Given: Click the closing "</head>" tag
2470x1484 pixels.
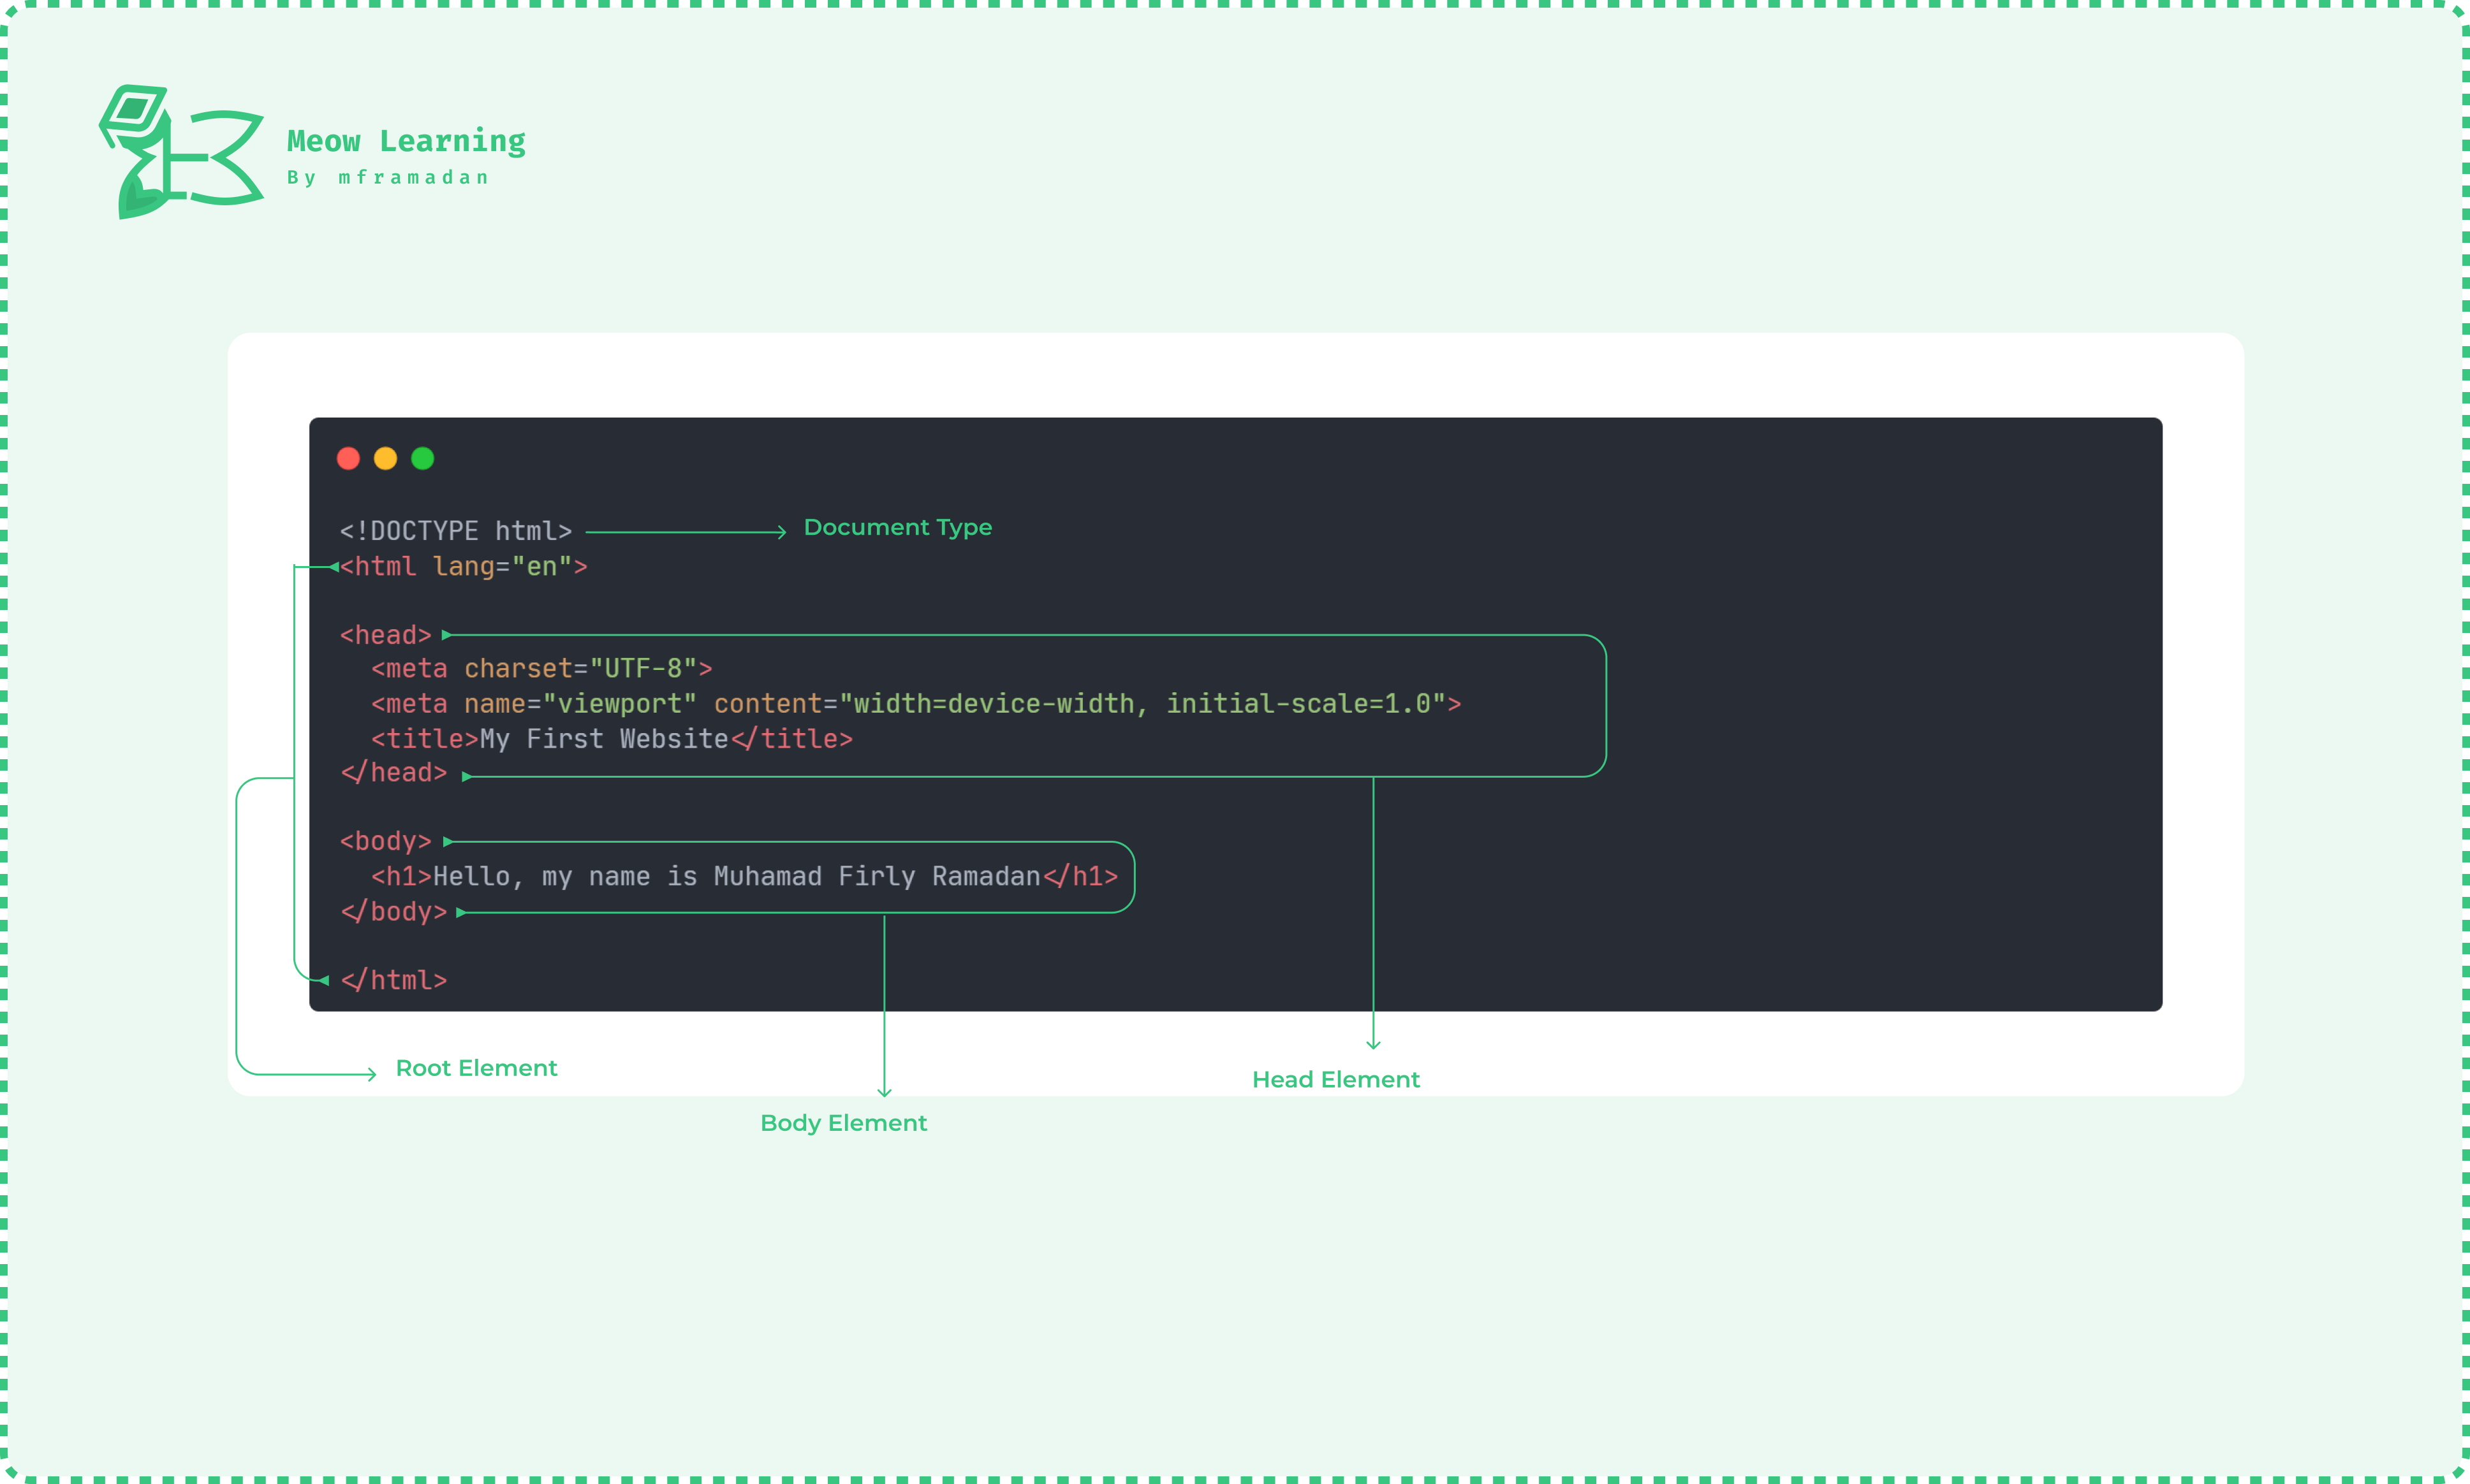Looking at the screenshot, I should pyautogui.click(x=393, y=772).
